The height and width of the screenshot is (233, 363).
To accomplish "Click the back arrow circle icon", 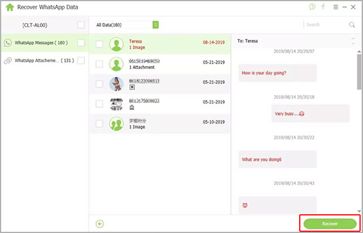I will (x=100, y=224).
